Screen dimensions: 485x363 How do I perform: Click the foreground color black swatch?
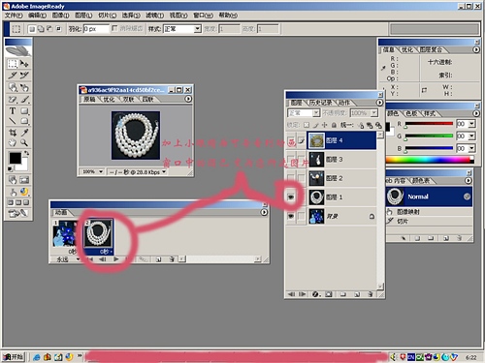(15, 158)
